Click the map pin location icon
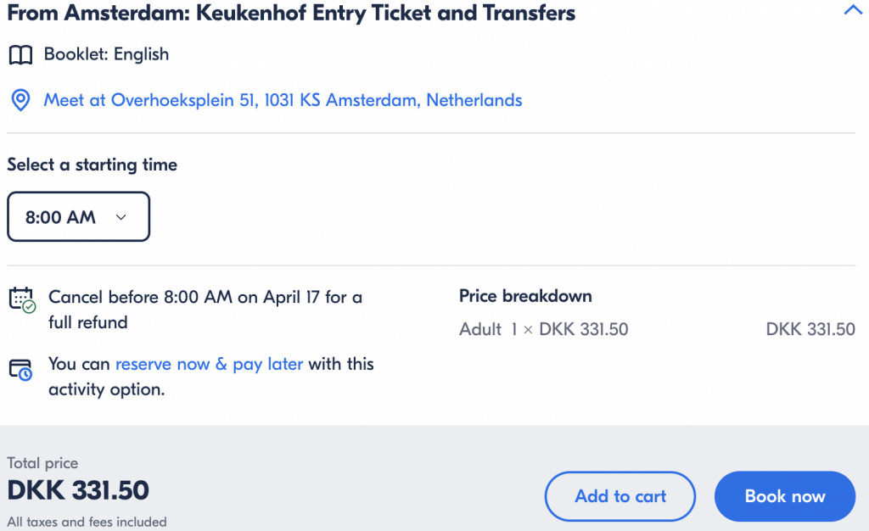Viewport: 869px width, 531px height. point(20,100)
